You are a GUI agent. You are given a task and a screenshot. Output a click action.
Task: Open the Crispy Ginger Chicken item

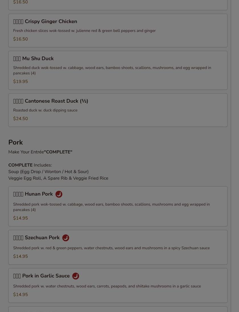point(118,31)
